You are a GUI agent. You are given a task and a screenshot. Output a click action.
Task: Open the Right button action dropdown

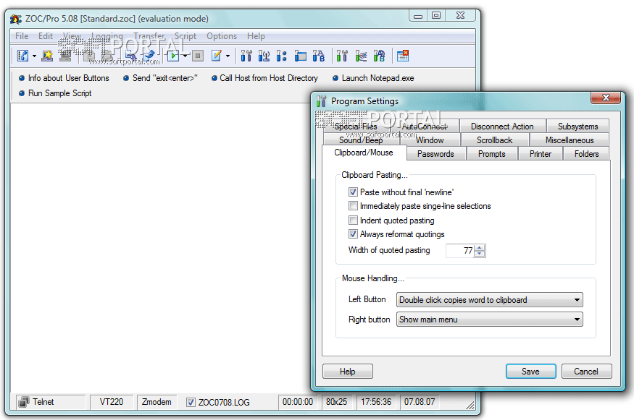(490, 320)
